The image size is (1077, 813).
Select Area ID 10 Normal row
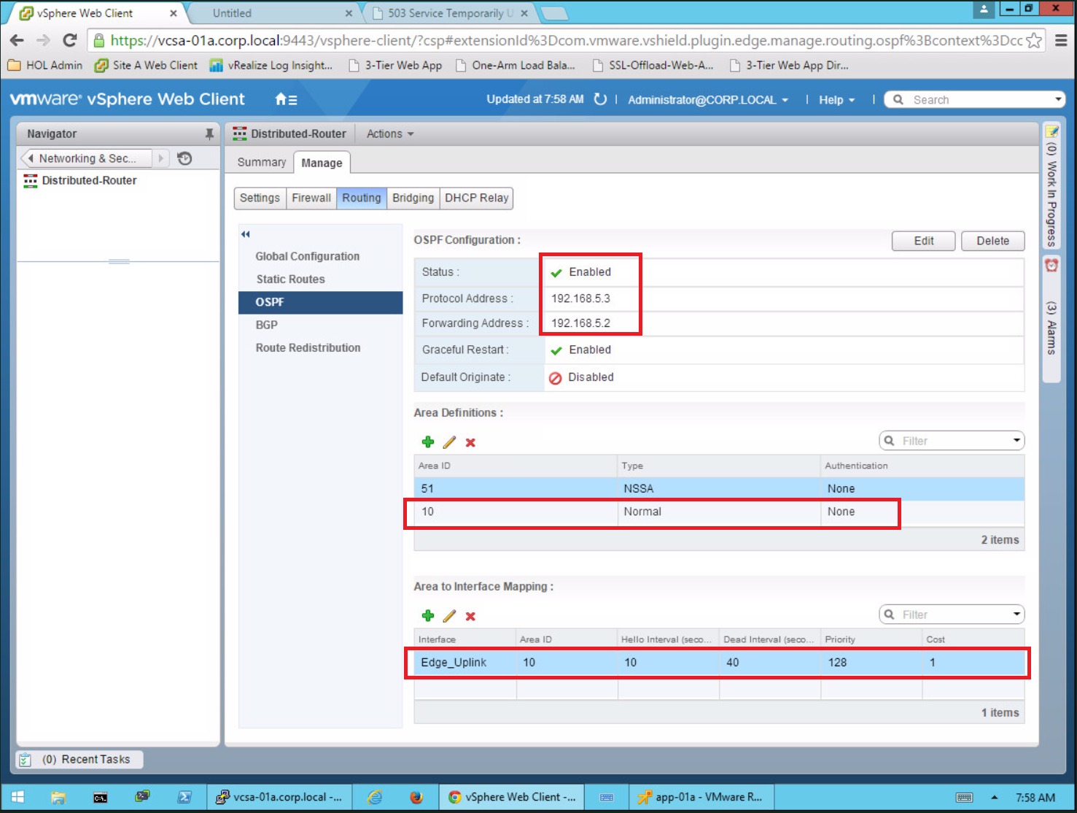pos(719,512)
